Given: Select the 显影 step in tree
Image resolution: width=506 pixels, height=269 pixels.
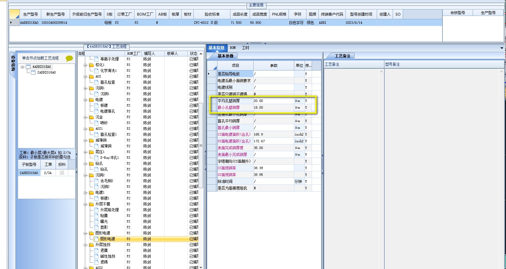Looking at the screenshot, I should click(x=104, y=227).
